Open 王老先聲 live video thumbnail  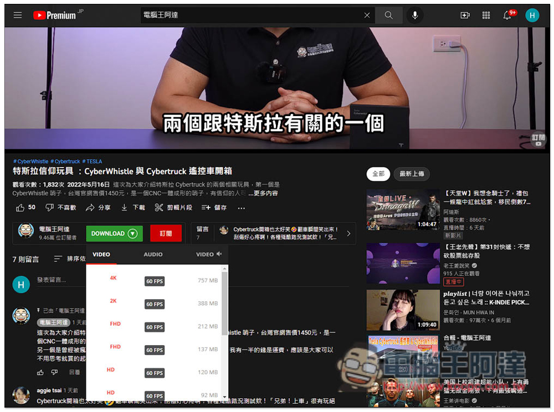coord(403,263)
